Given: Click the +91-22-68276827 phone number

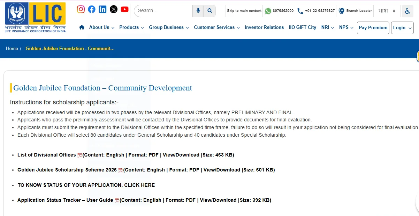Looking at the screenshot, I should coord(320,11).
